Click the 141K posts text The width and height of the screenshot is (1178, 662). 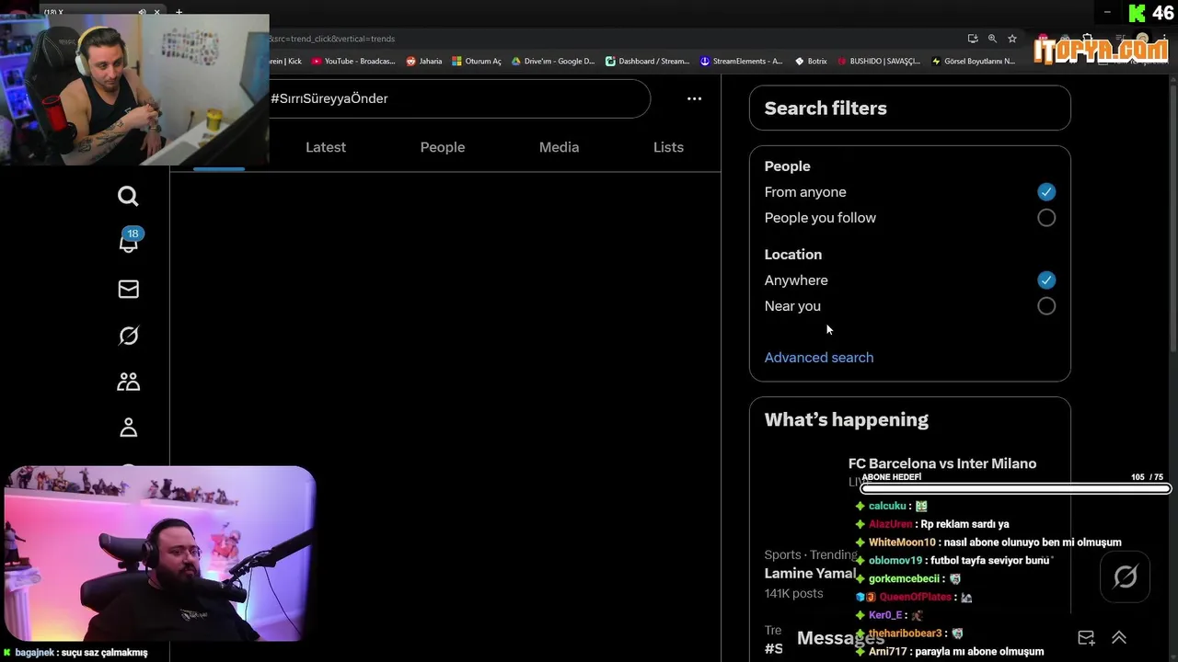pos(793,594)
